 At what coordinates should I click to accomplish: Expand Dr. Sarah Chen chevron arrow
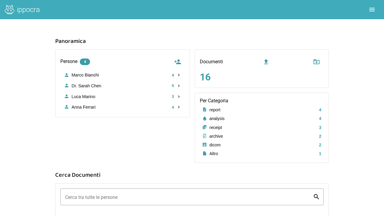click(179, 86)
